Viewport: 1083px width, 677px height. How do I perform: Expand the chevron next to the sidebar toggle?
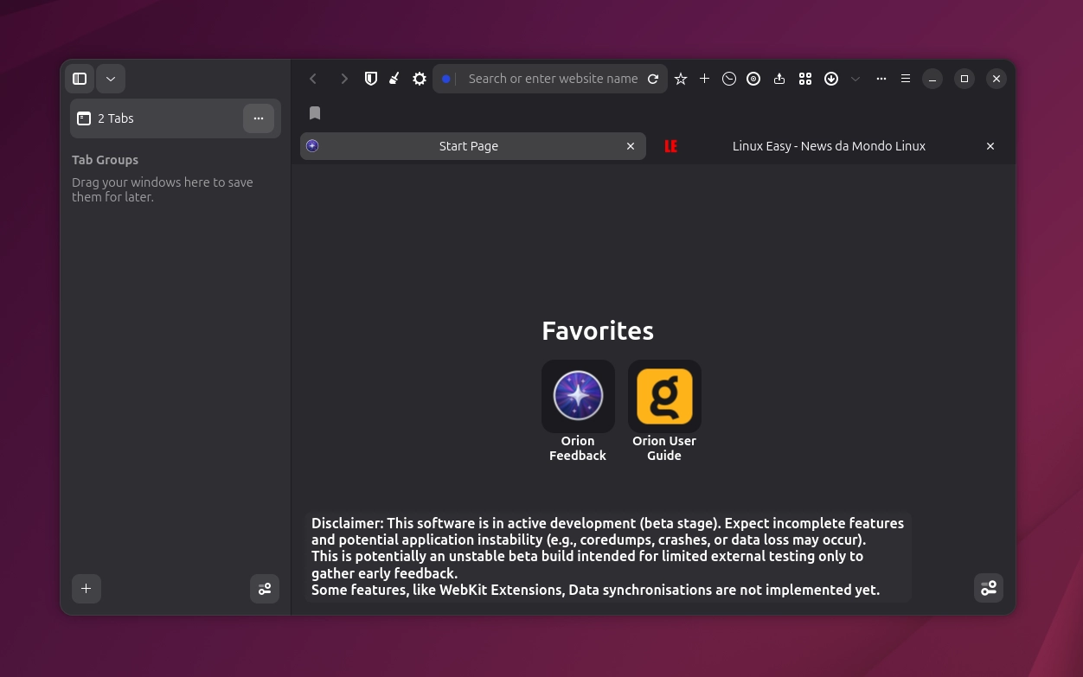111,79
